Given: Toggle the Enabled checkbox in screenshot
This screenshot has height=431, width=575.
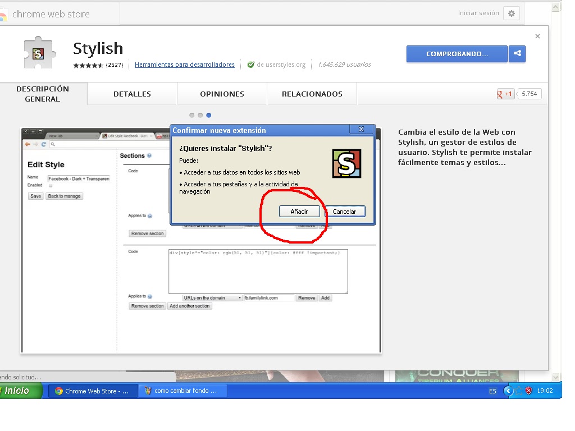Looking at the screenshot, I should (51, 185).
